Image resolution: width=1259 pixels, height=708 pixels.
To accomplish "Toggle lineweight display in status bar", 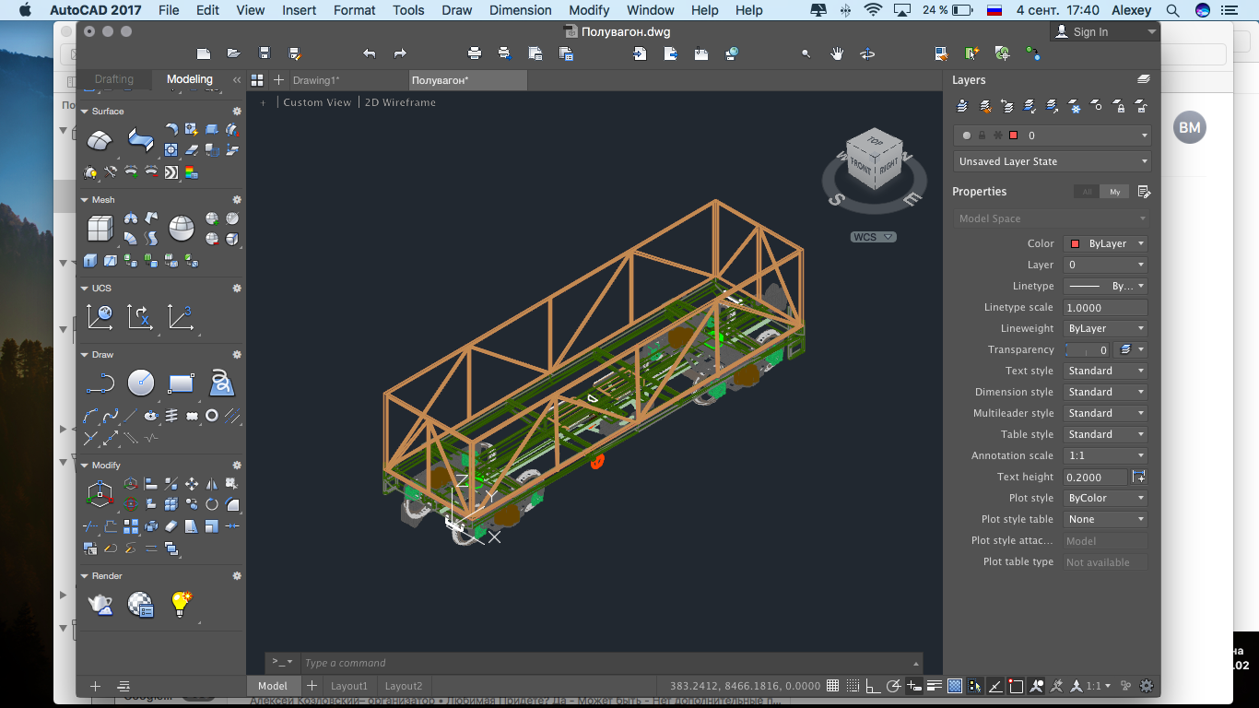I will pyautogui.click(x=935, y=686).
